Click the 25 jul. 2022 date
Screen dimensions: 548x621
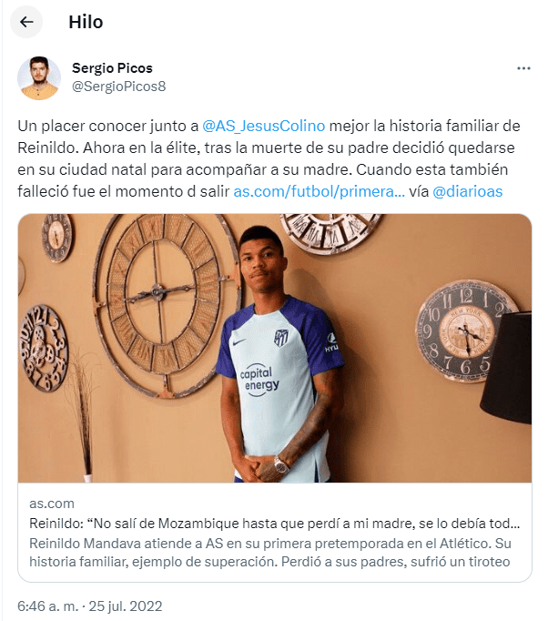(x=126, y=606)
